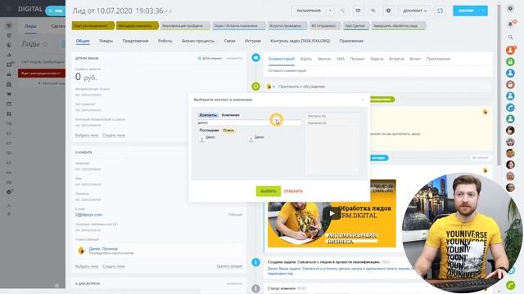Select the last pipeline stage Завершить обработку лида
The height and width of the screenshot is (294, 524).
[x=398, y=25]
